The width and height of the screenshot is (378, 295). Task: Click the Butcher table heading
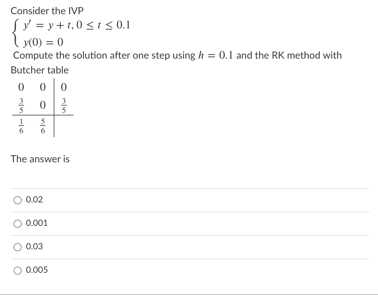(x=39, y=70)
